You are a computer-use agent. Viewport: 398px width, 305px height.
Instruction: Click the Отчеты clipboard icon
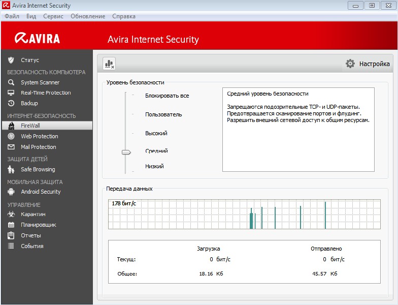[11, 235]
